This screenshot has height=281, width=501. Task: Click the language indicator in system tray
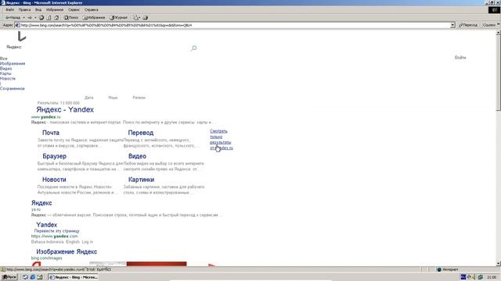pos(463,277)
